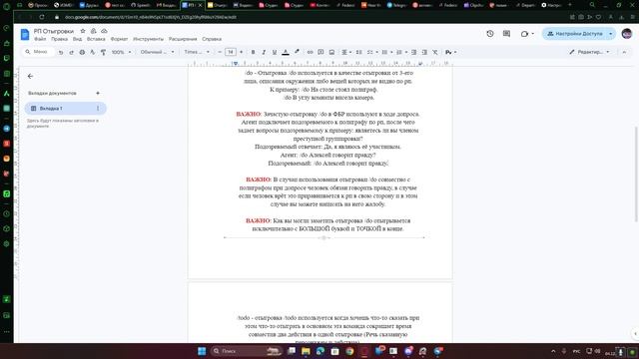Viewport: 639px width, 359px height.
Task: Open the Справка menu
Action: [x=212, y=39]
